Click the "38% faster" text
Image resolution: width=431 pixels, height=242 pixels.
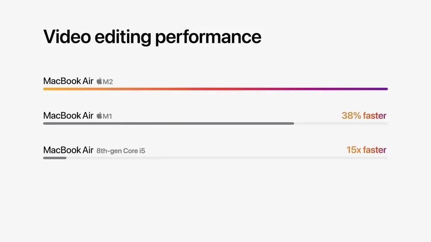[x=364, y=116]
